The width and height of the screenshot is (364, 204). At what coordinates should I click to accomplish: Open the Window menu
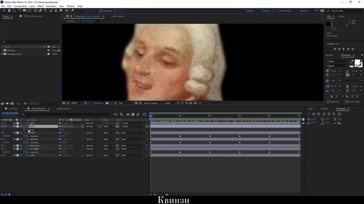[x=71, y=6]
